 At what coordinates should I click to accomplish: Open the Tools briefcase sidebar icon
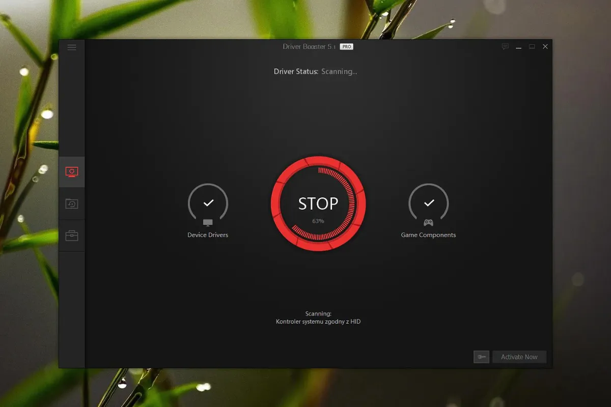72,236
